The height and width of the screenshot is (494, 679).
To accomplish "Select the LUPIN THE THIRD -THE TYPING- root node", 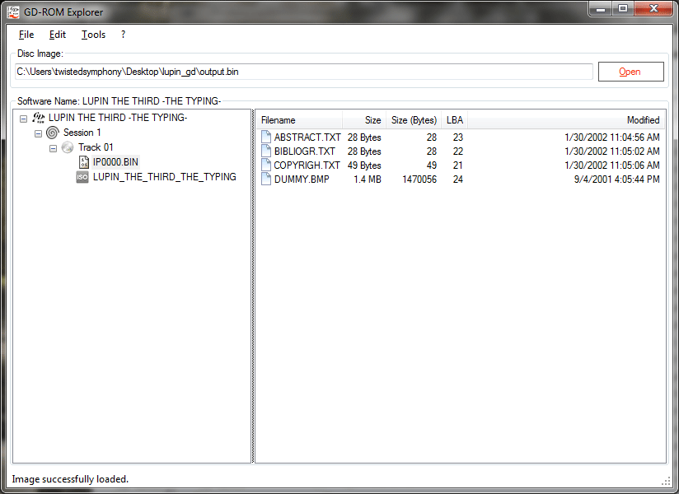I will [118, 118].
